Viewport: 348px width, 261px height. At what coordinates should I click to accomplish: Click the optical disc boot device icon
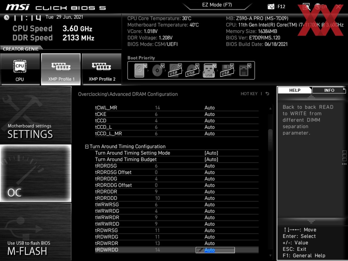(158, 70)
